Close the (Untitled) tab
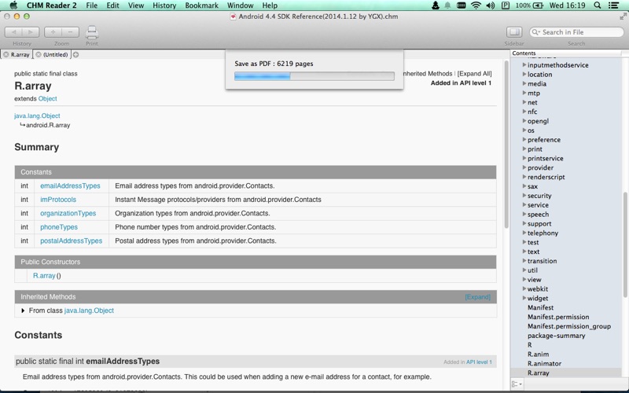629x393 pixels. pos(39,54)
